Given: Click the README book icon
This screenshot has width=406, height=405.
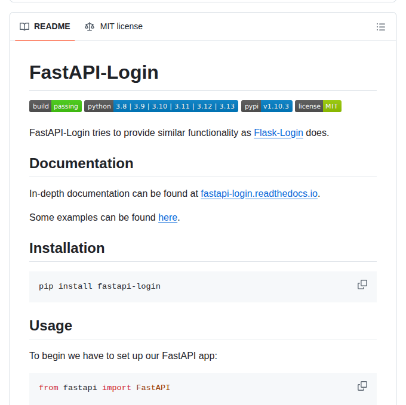Looking at the screenshot, I should pyautogui.click(x=24, y=26).
